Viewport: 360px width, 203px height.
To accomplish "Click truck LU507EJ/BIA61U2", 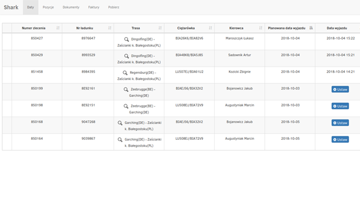I will click(189, 72).
